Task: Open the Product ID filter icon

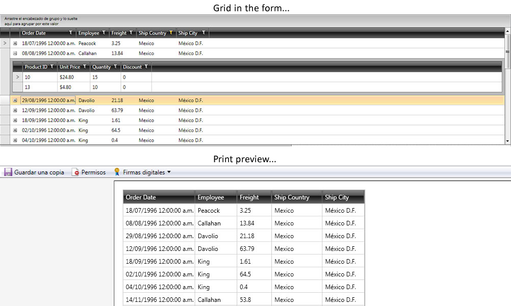Action: [52, 67]
